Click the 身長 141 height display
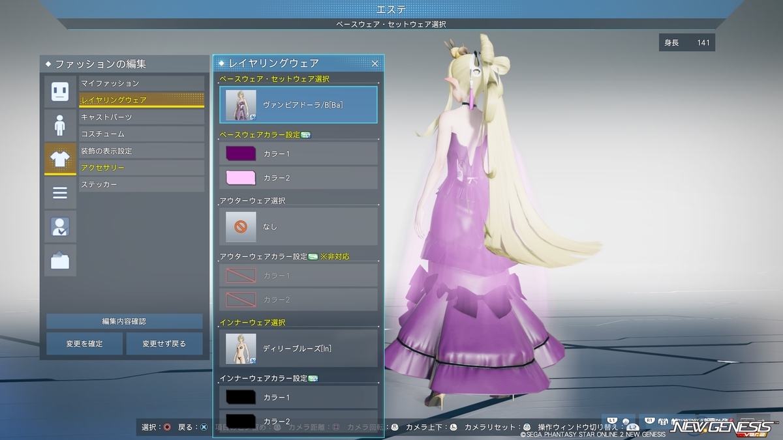Viewport: 783px width, 440px height. [686, 43]
